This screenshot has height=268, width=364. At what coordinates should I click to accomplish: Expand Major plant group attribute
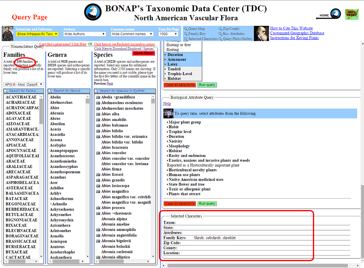[184, 122]
